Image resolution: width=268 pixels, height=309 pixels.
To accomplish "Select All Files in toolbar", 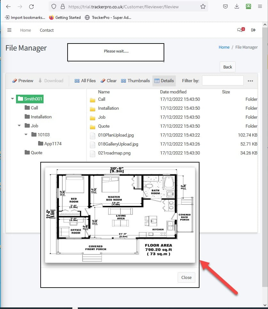I will [x=85, y=81].
